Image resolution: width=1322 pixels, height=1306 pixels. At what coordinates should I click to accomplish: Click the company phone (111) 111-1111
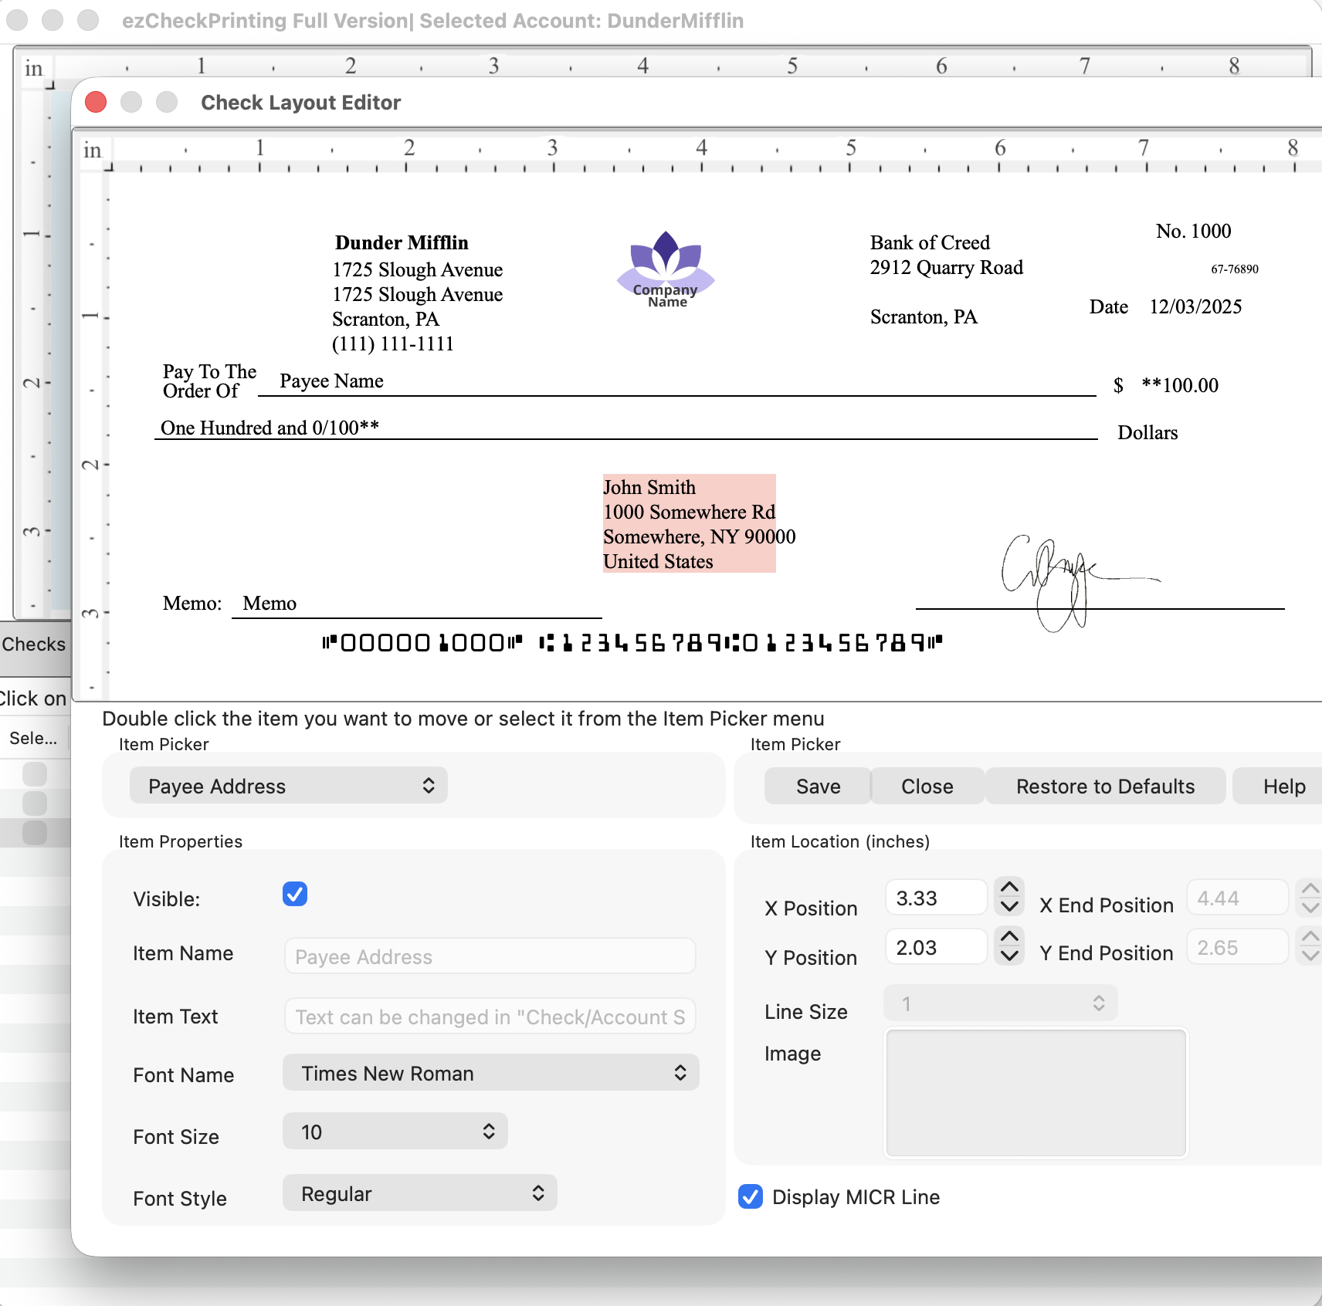(x=393, y=343)
